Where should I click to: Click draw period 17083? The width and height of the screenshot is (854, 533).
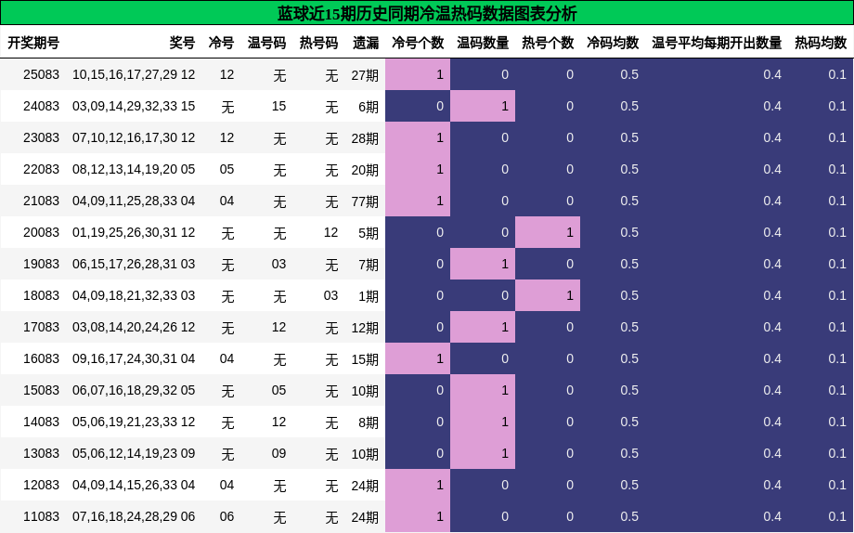point(41,328)
